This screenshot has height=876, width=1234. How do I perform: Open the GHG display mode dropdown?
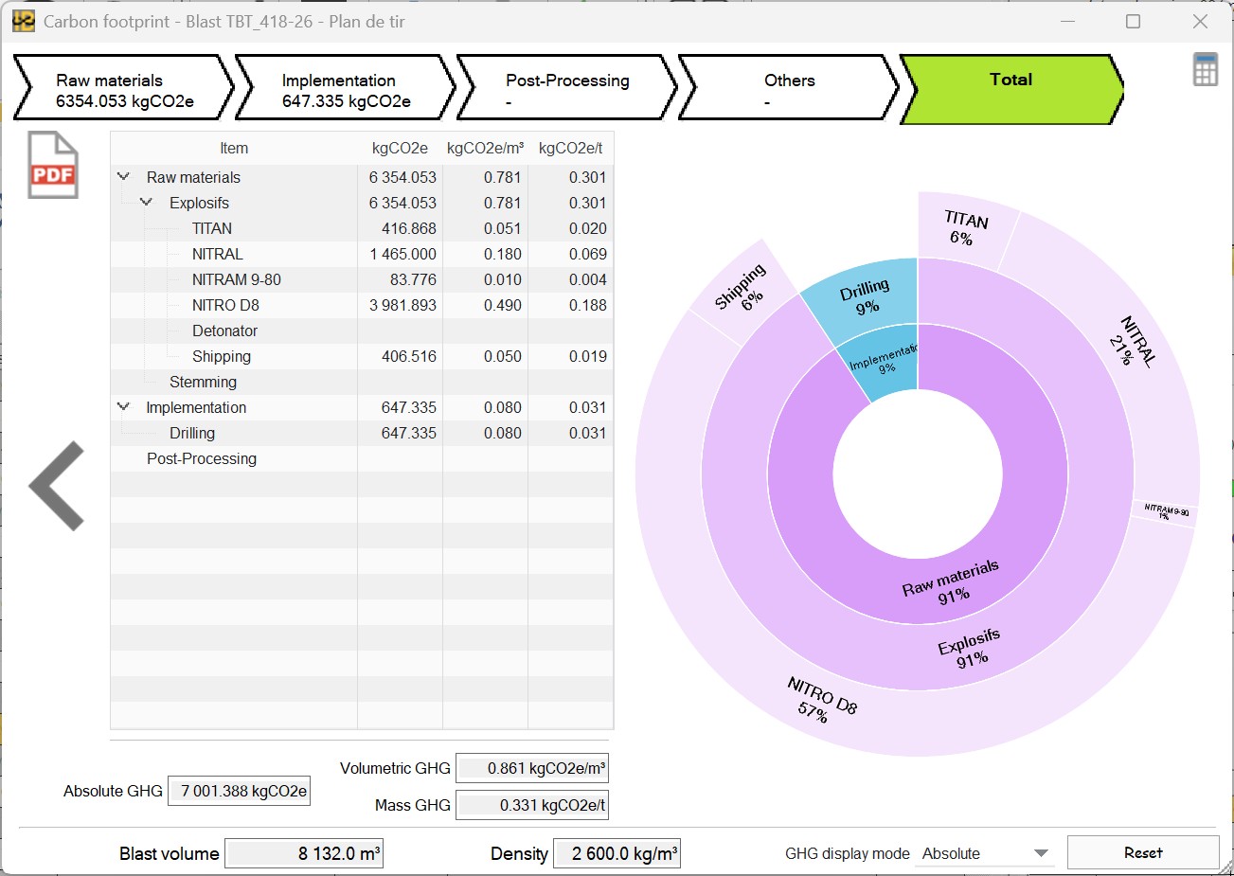click(x=983, y=852)
